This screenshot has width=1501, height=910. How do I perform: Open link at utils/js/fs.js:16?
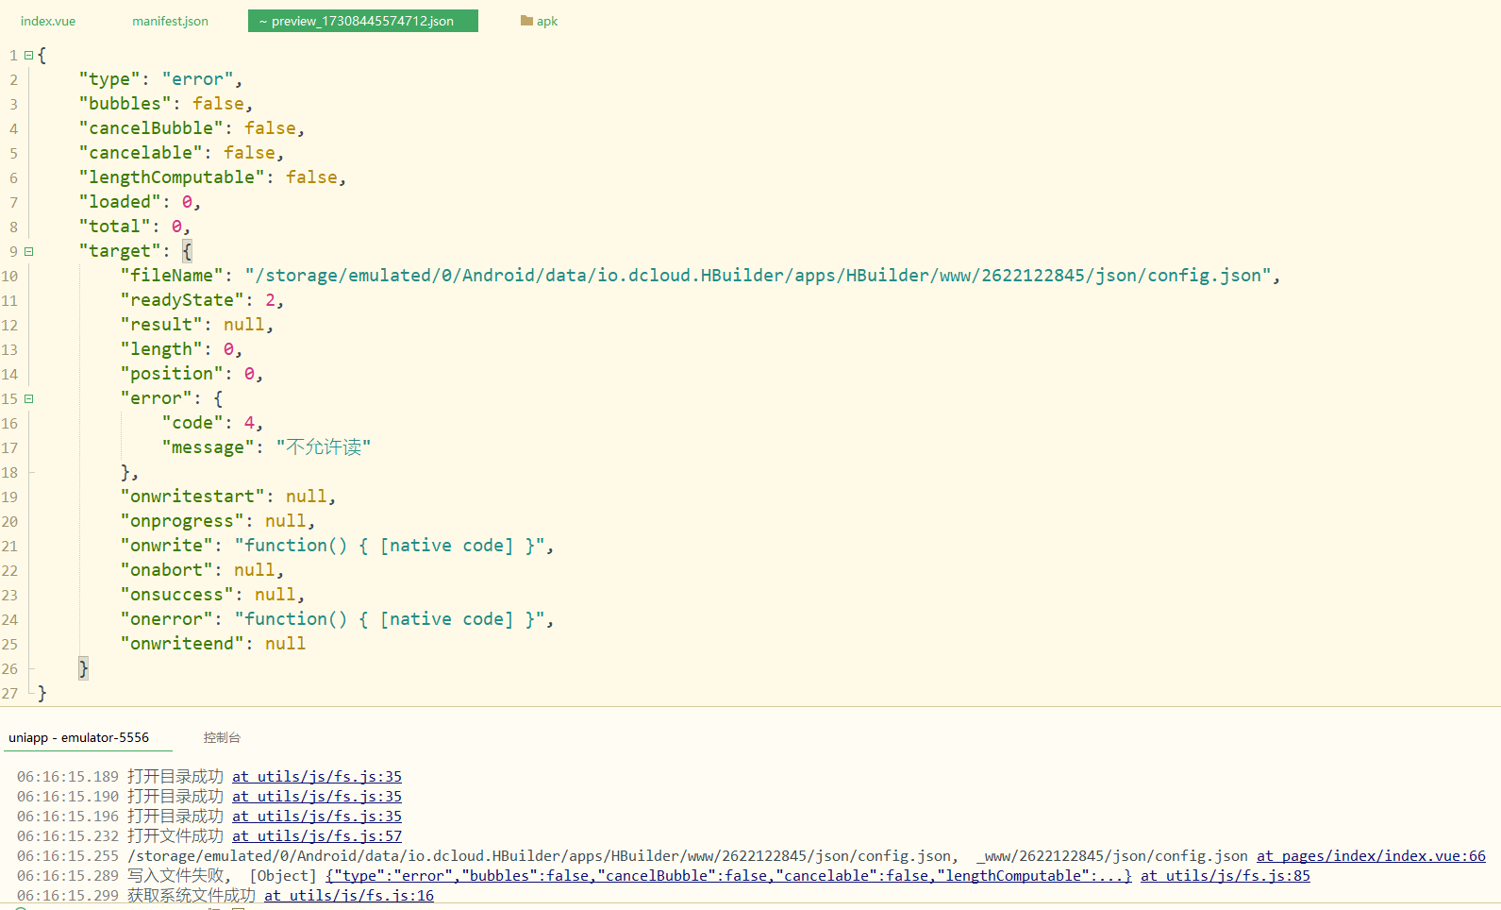click(x=349, y=896)
